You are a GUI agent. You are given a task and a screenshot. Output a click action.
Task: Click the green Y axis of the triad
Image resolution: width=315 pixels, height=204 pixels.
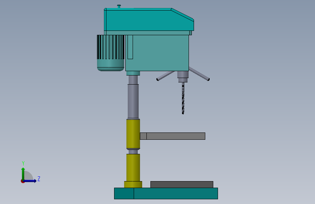pos(23,174)
